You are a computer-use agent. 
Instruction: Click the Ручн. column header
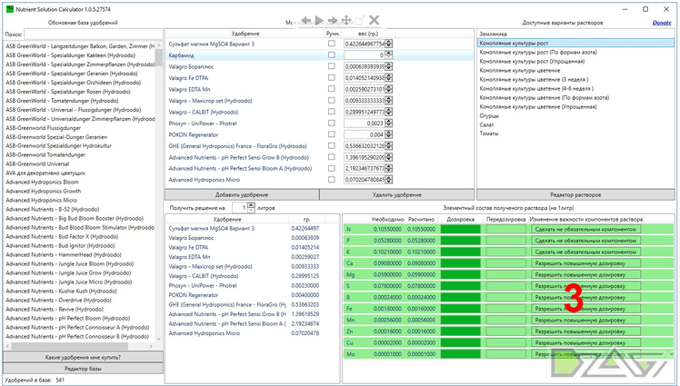pyautogui.click(x=333, y=34)
